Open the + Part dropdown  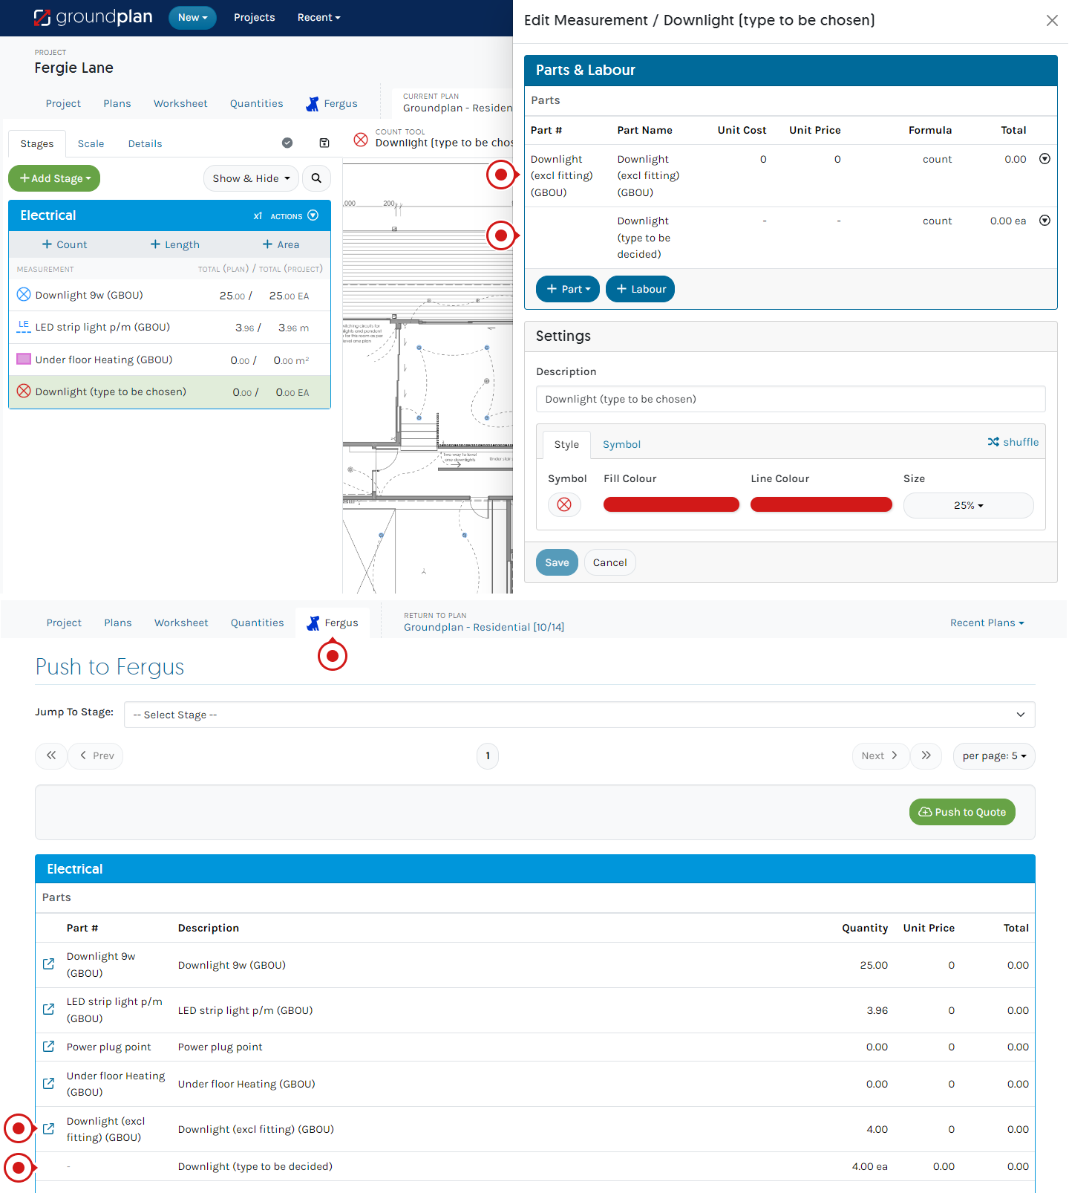[x=568, y=289]
